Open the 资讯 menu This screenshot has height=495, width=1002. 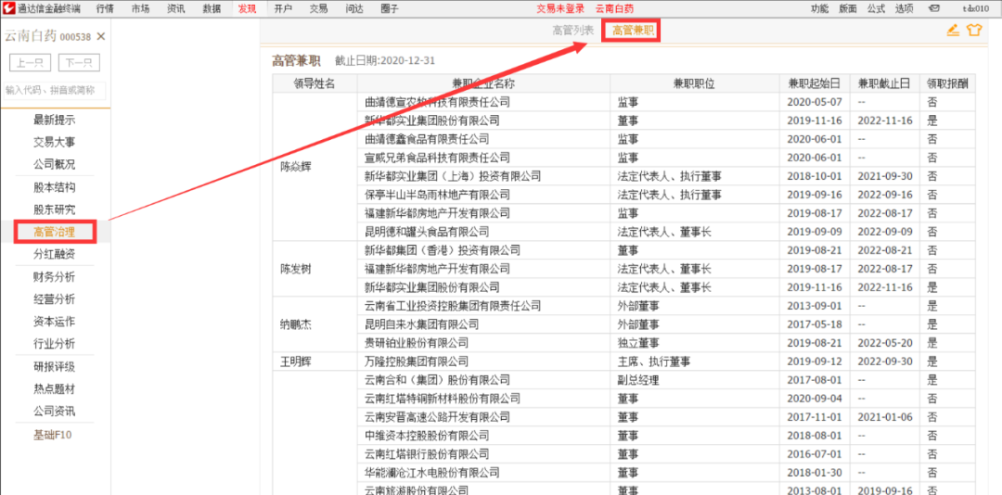click(176, 8)
